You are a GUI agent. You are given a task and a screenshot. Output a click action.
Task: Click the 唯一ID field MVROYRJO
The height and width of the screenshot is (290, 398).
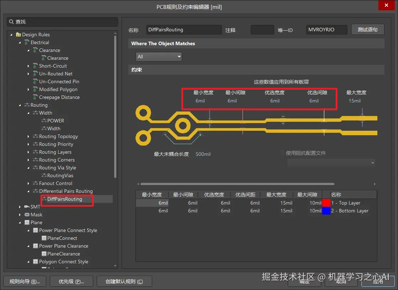coord(327,30)
